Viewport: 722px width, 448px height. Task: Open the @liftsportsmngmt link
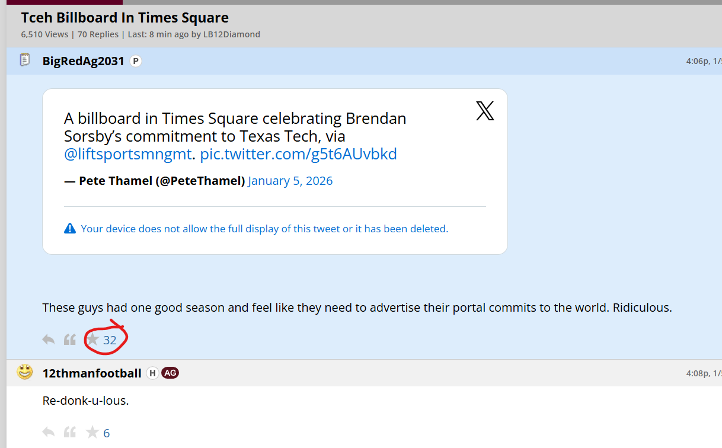click(129, 155)
